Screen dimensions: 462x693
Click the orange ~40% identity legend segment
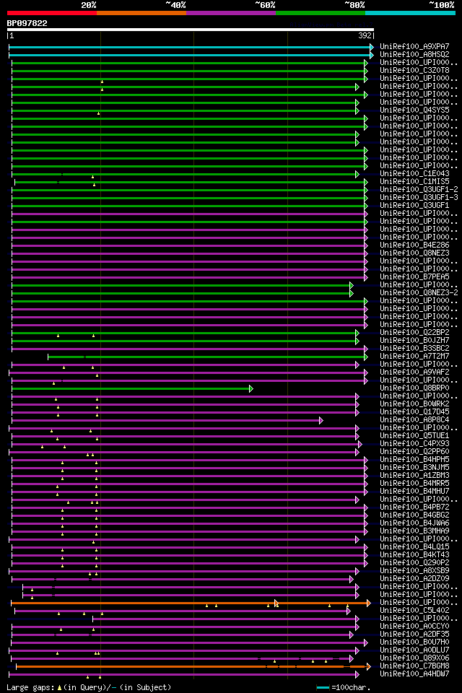(x=141, y=13)
